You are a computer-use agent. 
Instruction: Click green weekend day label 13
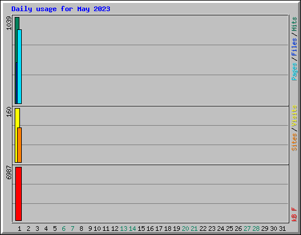pos(123,229)
